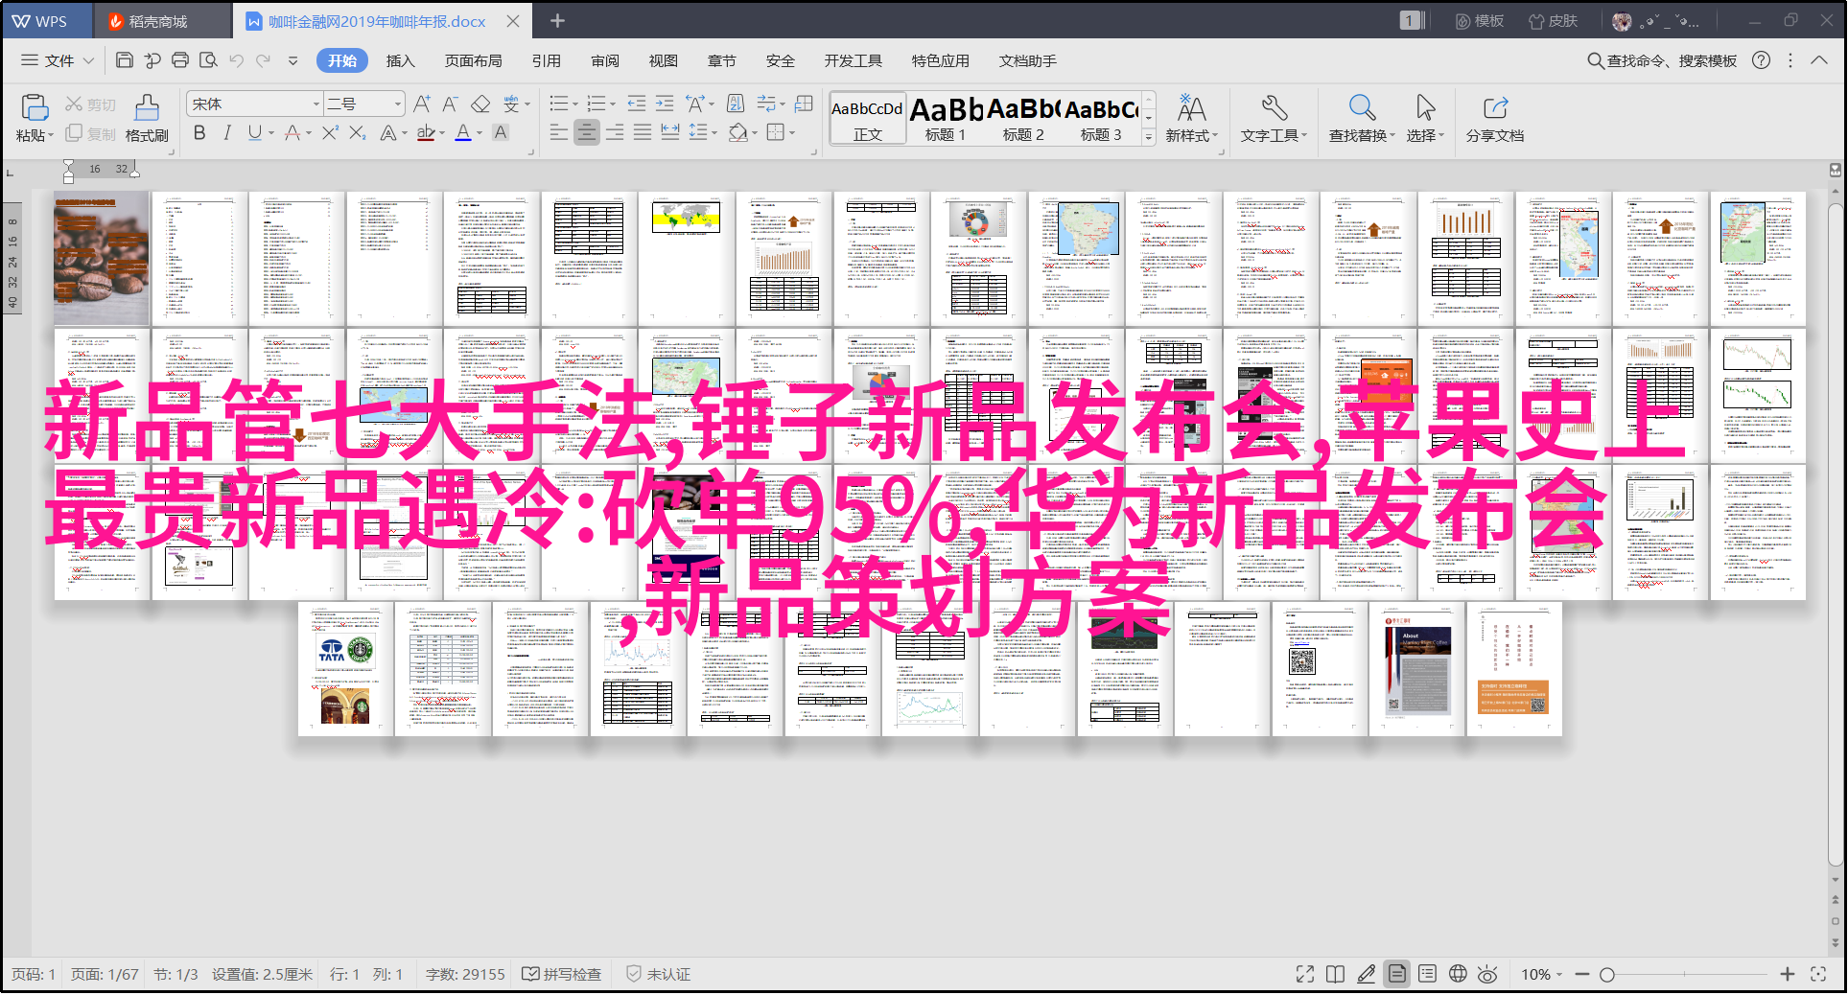Click New Style (新样式) button
The width and height of the screenshot is (1848, 995).
[1191, 118]
